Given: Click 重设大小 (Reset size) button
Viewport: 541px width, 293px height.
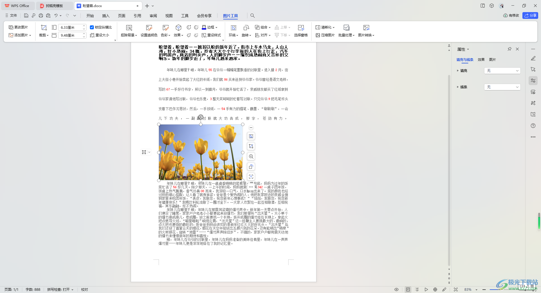Looking at the screenshot, I should (99, 35).
